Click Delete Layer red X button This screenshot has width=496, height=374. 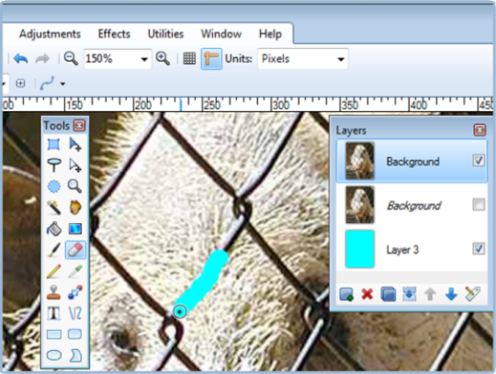366,294
